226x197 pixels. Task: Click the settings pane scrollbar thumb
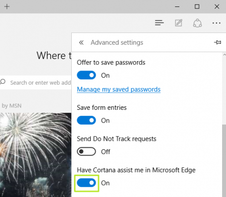pos(224,161)
